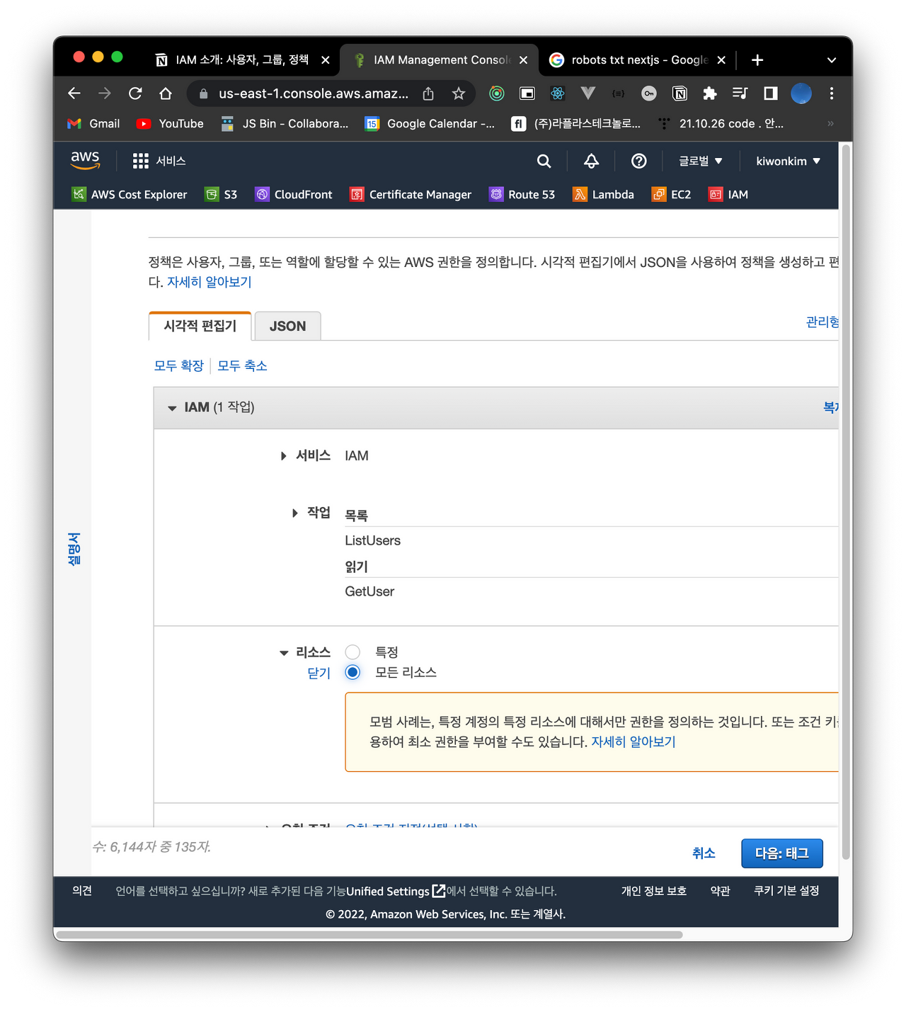Expand the 작업 row arrow
The width and height of the screenshot is (906, 1012).
pyautogui.click(x=295, y=513)
